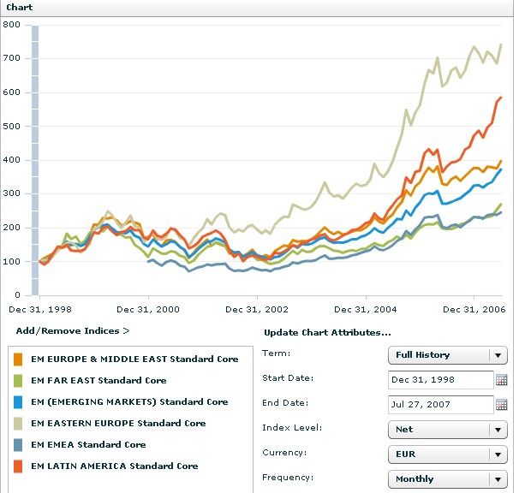Click the beige EM Eastern Europe swatch

[19, 423]
